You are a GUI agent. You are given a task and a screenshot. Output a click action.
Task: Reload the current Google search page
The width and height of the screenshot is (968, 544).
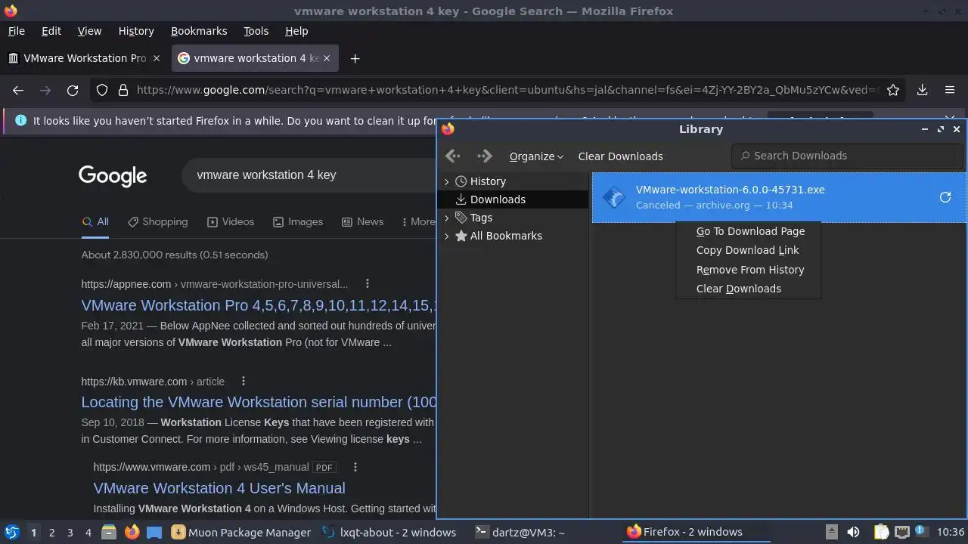pos(73,90)
